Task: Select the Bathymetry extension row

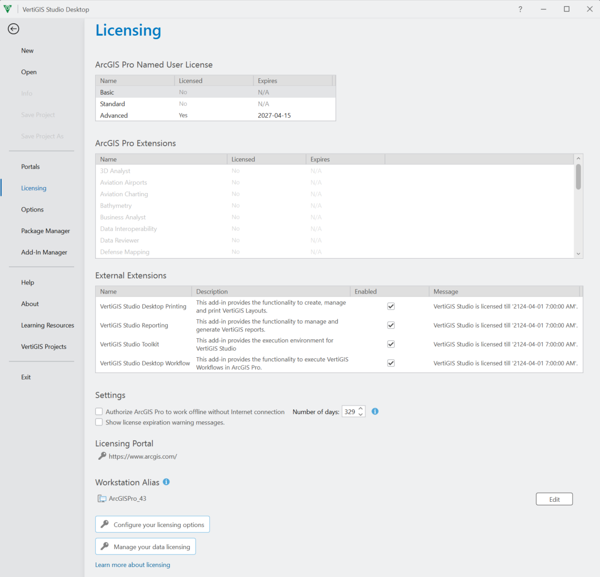Action: tap(334, 206)
